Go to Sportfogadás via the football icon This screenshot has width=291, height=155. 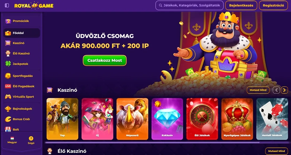[8, 76]
